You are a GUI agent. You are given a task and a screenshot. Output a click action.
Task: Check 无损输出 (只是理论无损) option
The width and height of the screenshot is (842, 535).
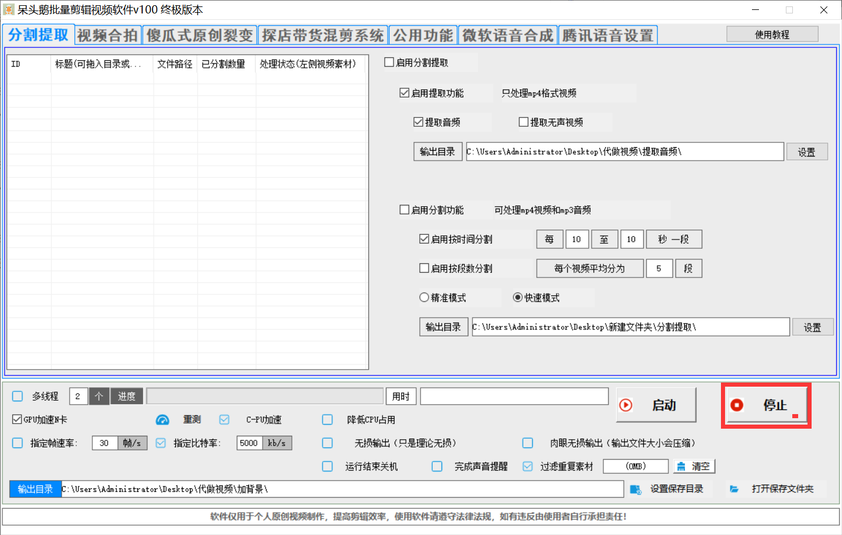click(x=327, y=443)
